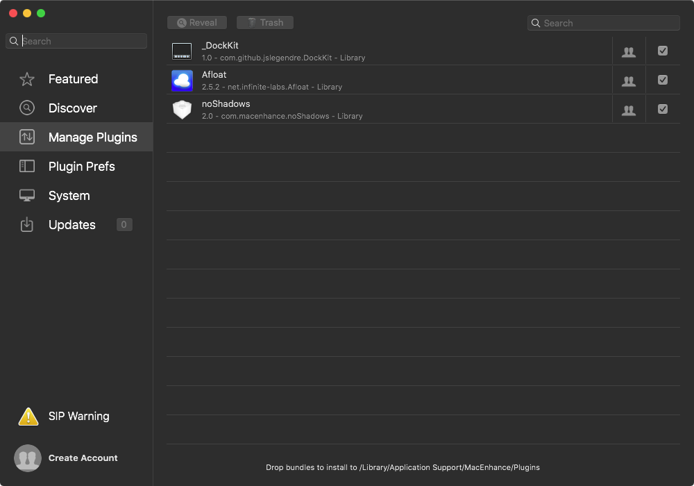Viewport: 694px width, 486px height.
Task: Select Manage Plugins in sidebar
Action: tap(76, 137)
